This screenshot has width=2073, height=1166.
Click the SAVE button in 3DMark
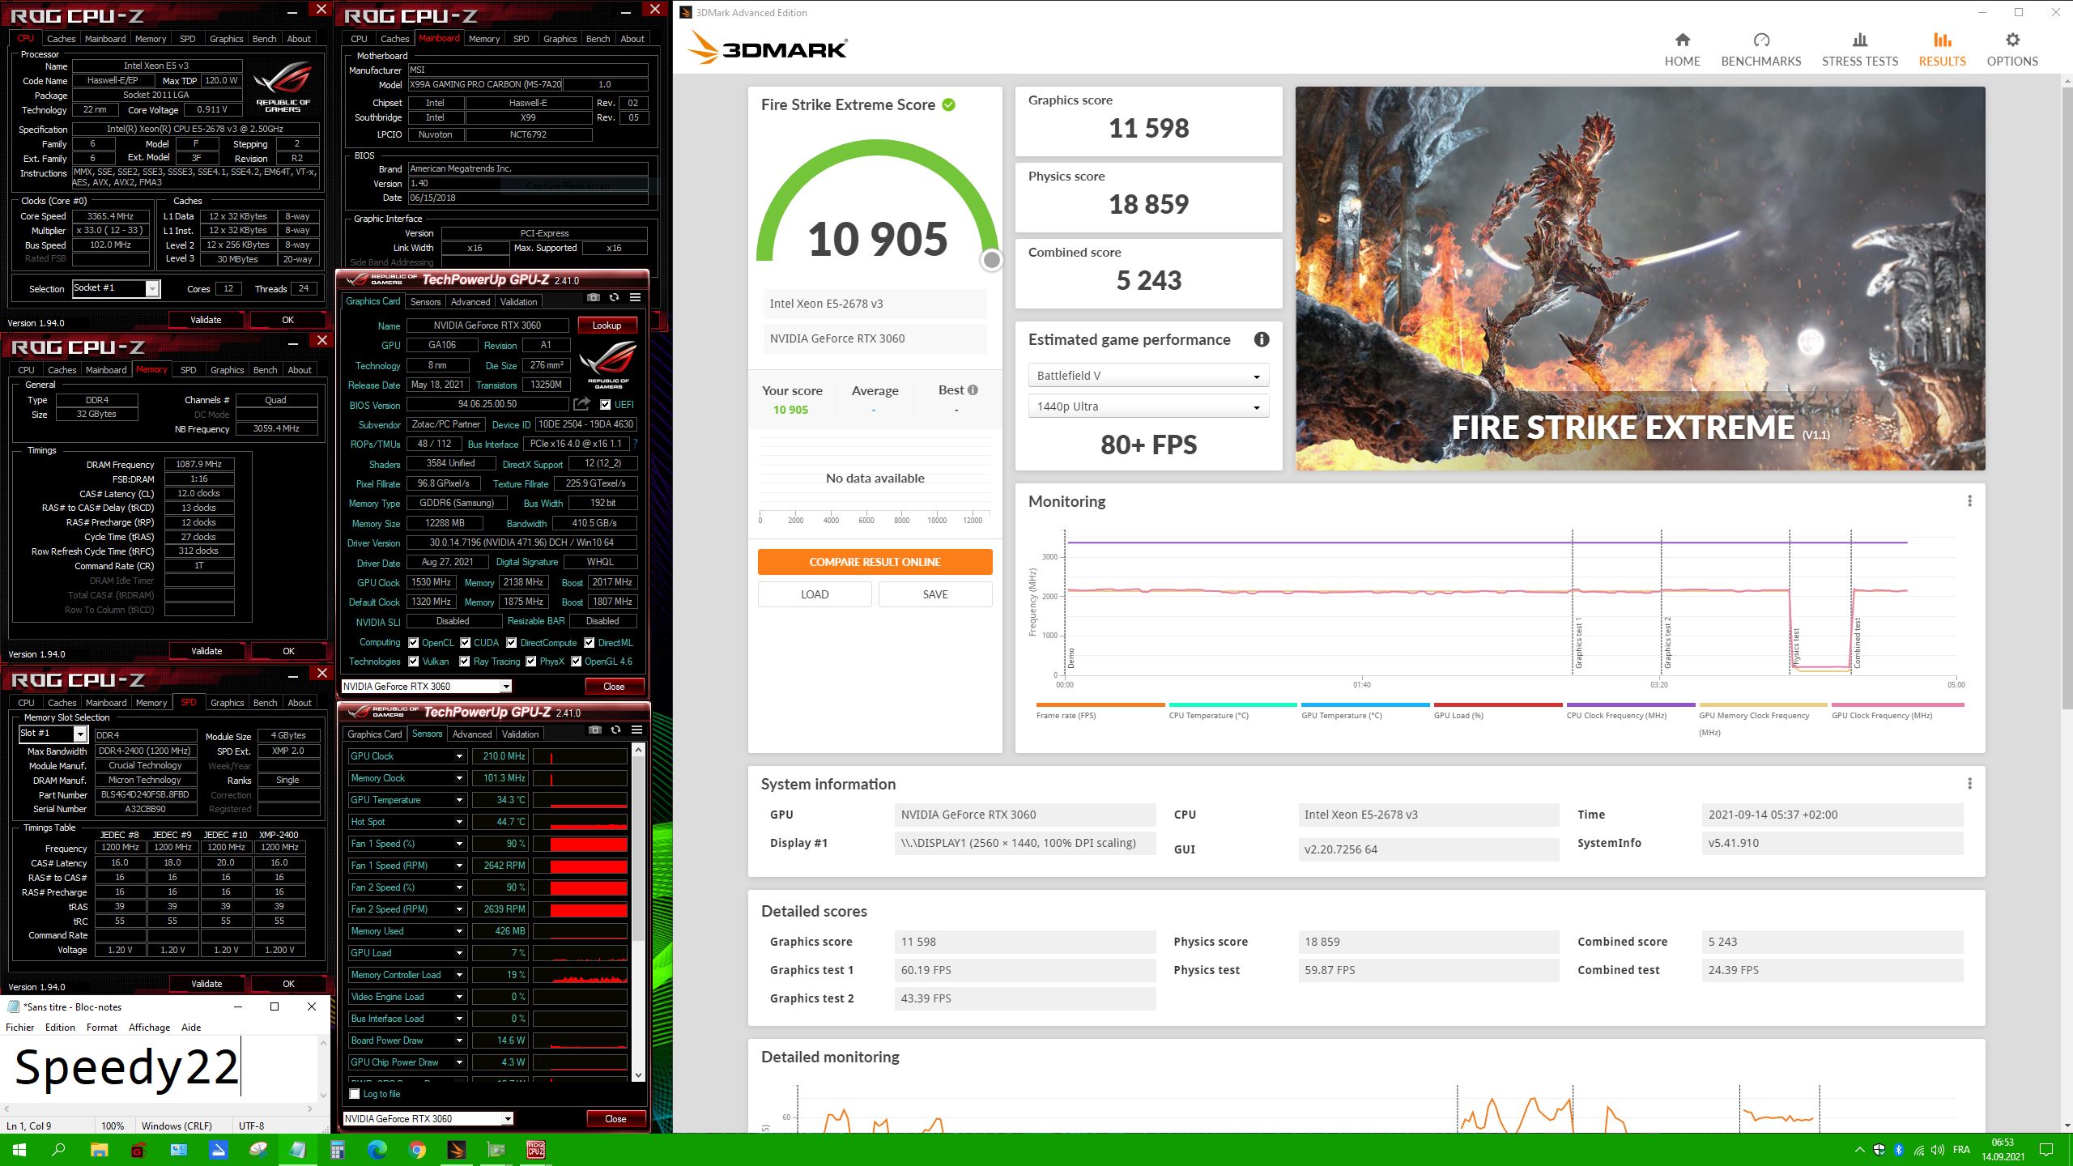tap(935, 594)
